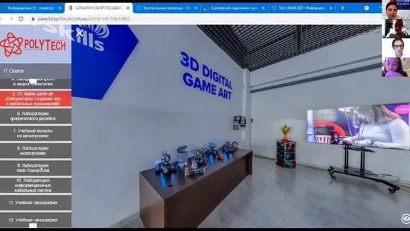Click the address bar URL pano3d.kz

84,19
